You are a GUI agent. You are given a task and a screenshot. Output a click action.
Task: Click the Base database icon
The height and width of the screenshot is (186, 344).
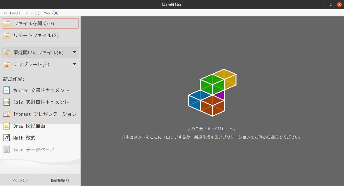coord(7,149)
